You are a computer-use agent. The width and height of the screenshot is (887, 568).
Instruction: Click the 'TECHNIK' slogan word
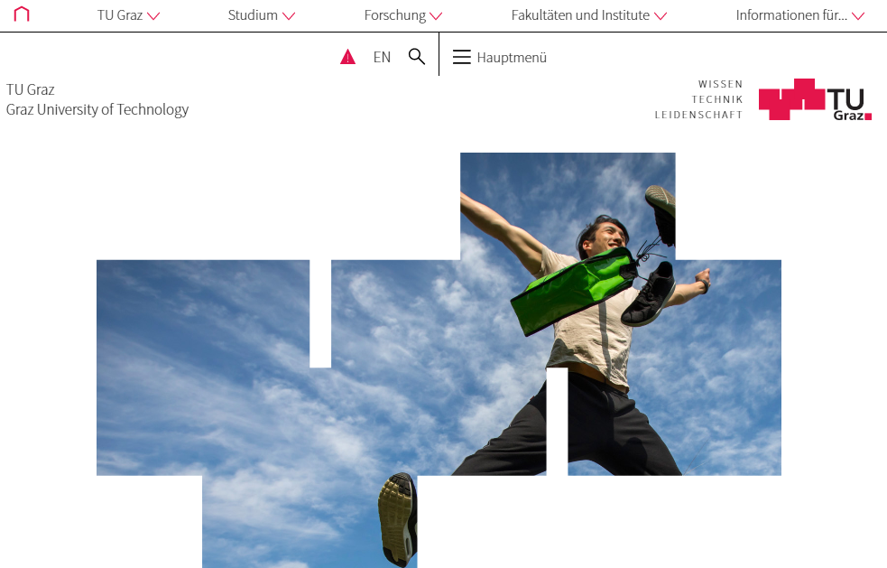716,99
